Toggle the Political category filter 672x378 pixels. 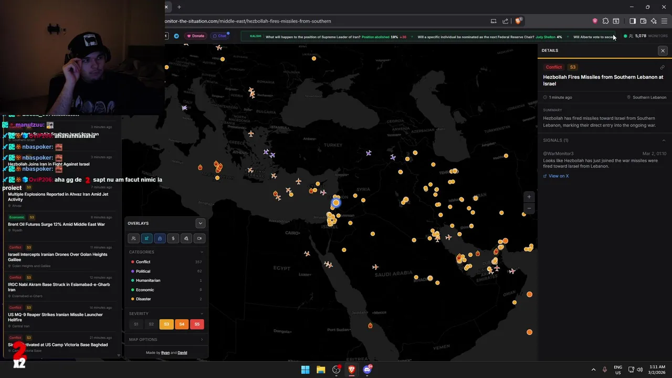[166, 271]
